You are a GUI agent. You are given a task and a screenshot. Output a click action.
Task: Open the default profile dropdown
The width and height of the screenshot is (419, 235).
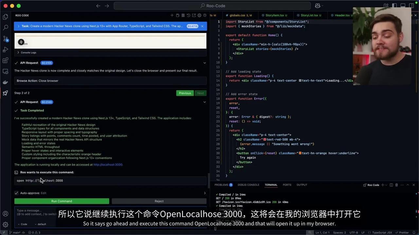[x=40, y=224]
